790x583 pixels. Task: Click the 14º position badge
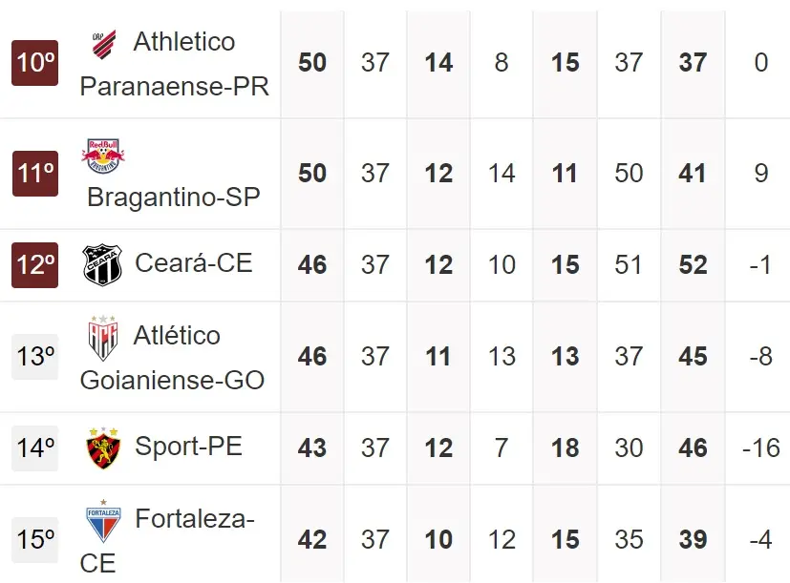coord(35,448)
